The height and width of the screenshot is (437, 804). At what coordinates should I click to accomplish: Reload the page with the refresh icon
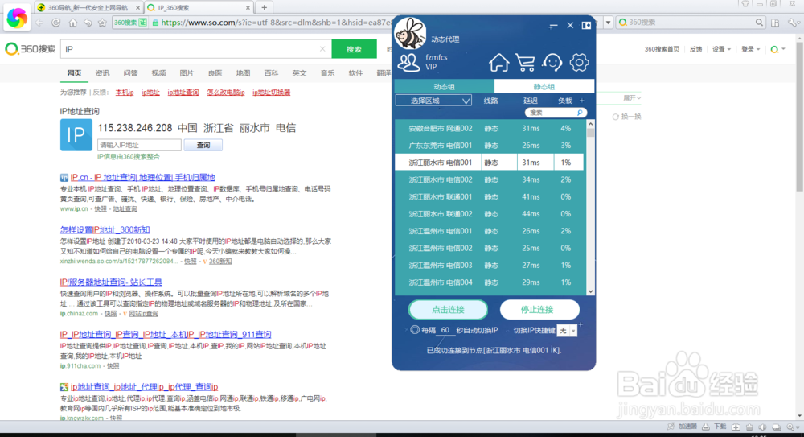(56, 23)
